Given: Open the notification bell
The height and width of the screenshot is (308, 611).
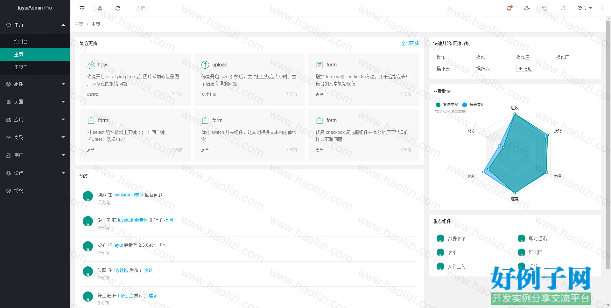Looking at the screenshot, I should 509,8.
